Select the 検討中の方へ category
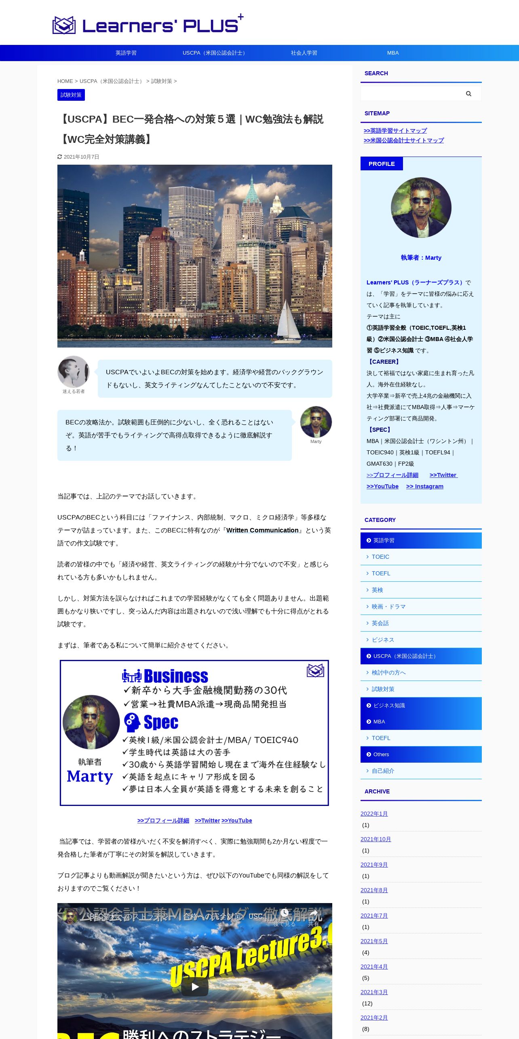Viewport: 519px width, 1039px height. [421, 672]
